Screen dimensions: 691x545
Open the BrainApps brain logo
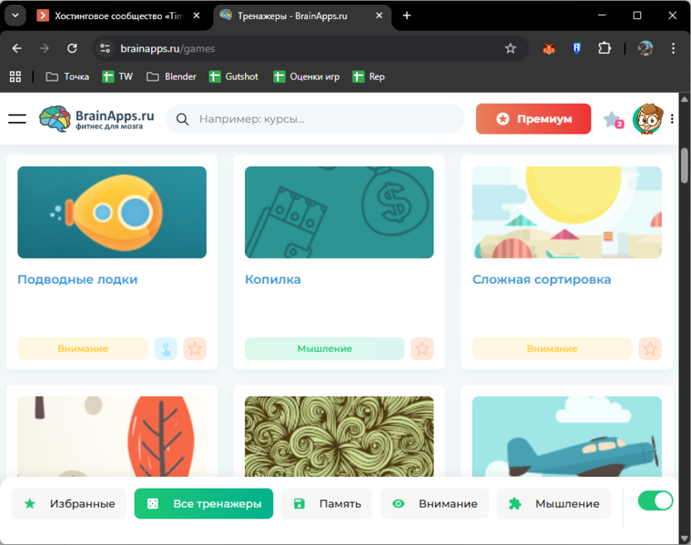tap(54, 118)
